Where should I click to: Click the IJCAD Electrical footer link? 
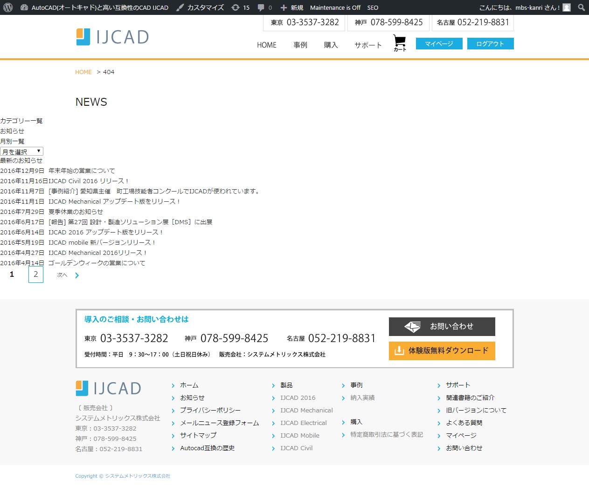pos(304,423)
